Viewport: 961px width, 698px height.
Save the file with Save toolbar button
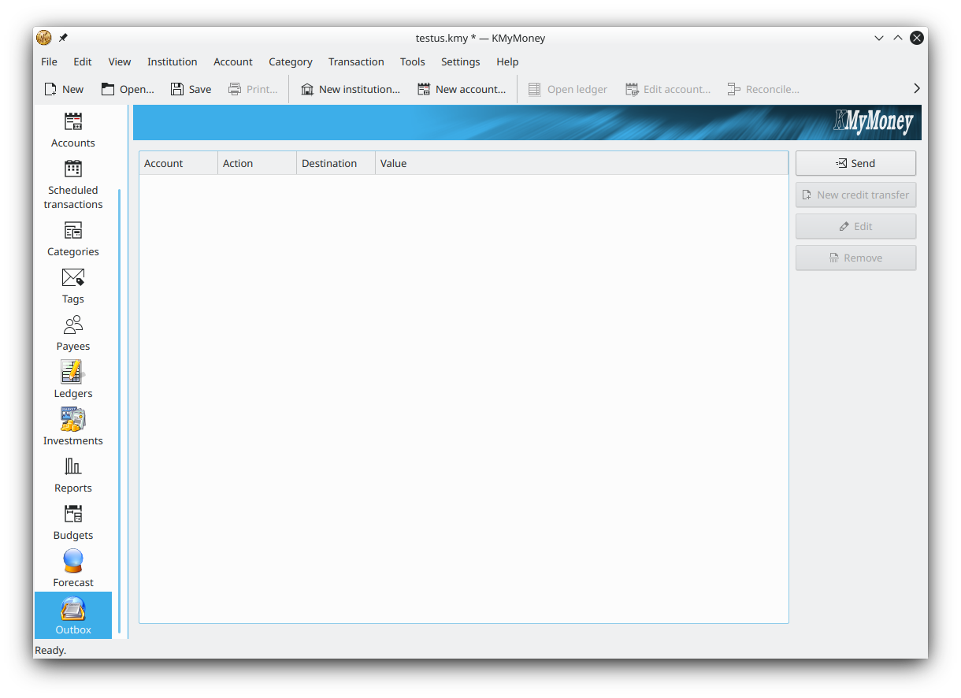coord(191,89)
